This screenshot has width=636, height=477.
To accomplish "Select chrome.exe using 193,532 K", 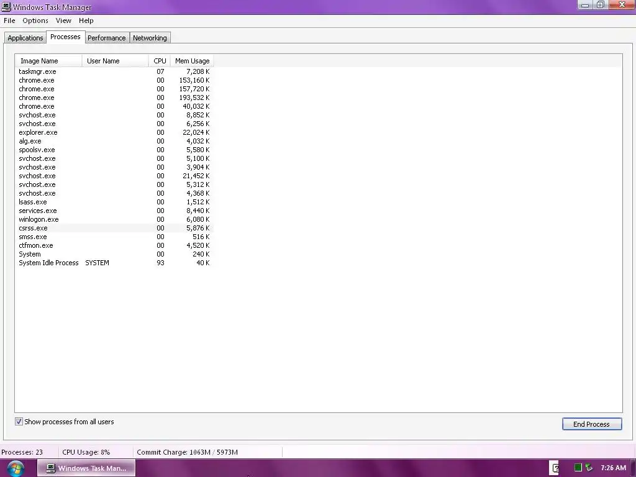I will (114, 98).
